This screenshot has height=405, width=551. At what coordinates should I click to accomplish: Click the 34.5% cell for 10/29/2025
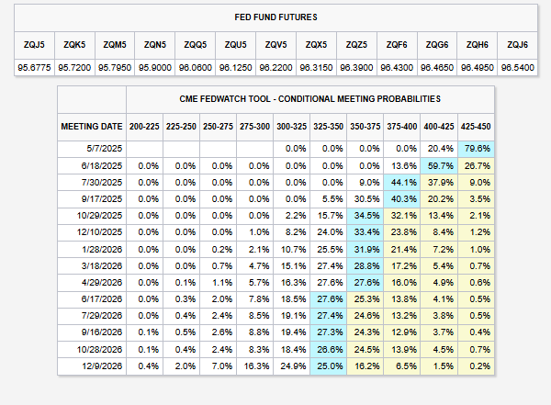point(365,216)
